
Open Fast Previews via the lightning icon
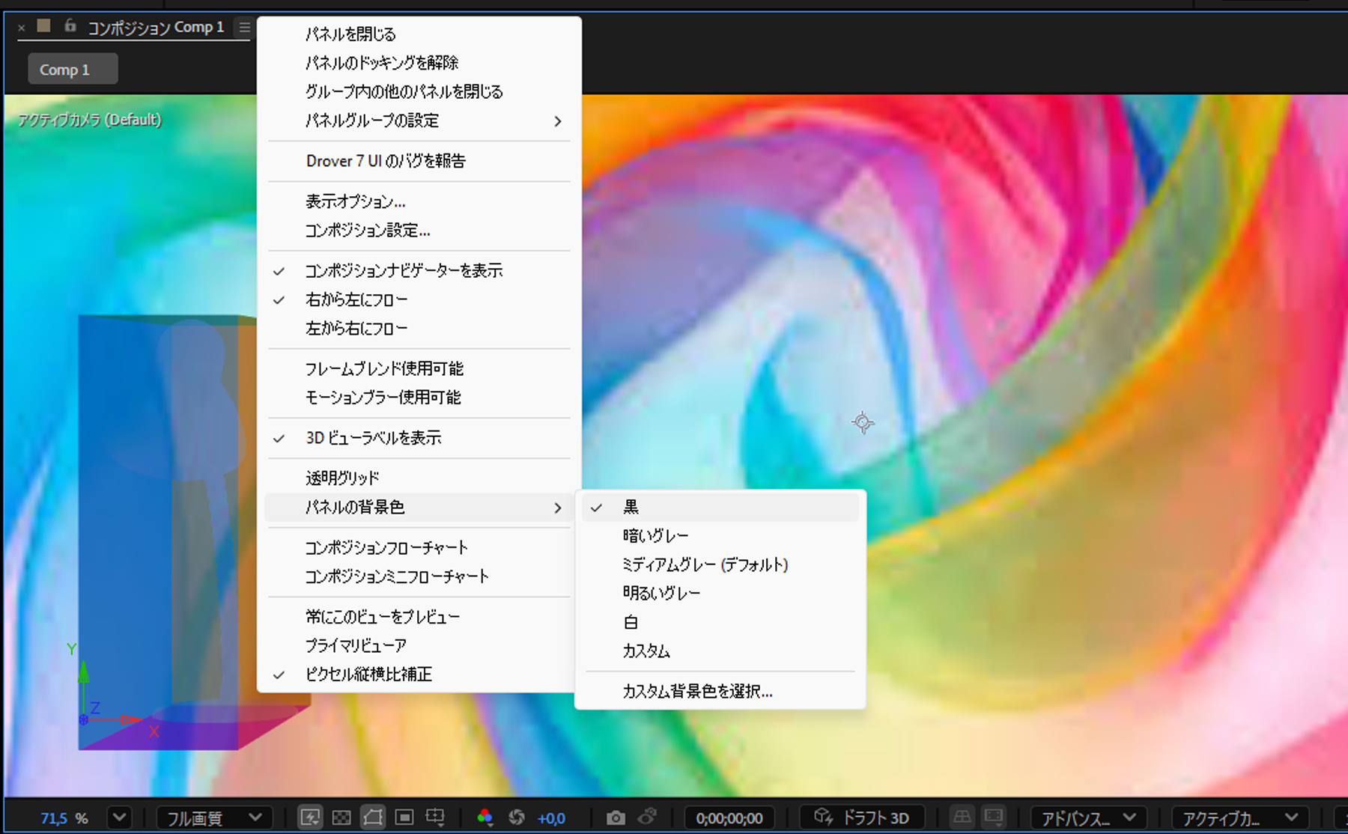coord(312,817)
